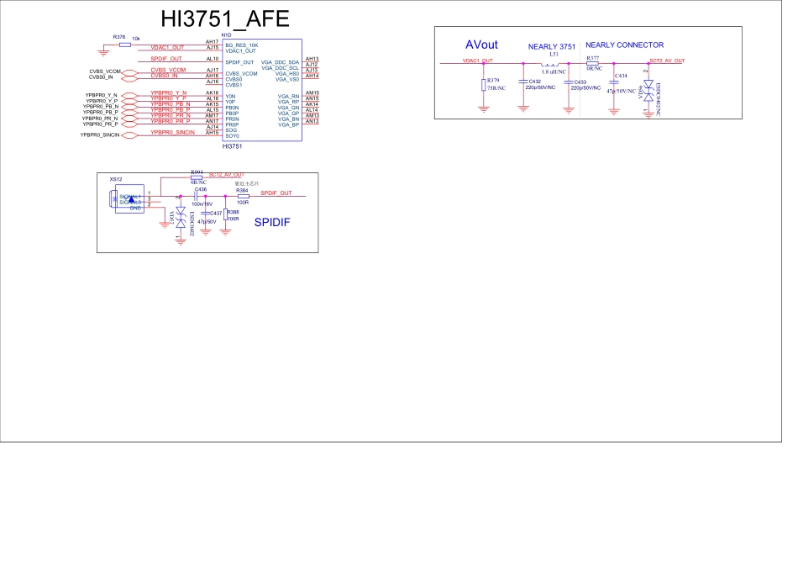798x565 pixels.
Task: Select the R377 0R resistor symbol
Action: 592,62
